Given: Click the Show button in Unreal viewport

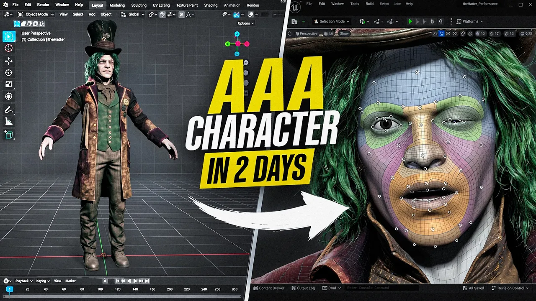Looking at the screenshot, I should tap(344, 33).
